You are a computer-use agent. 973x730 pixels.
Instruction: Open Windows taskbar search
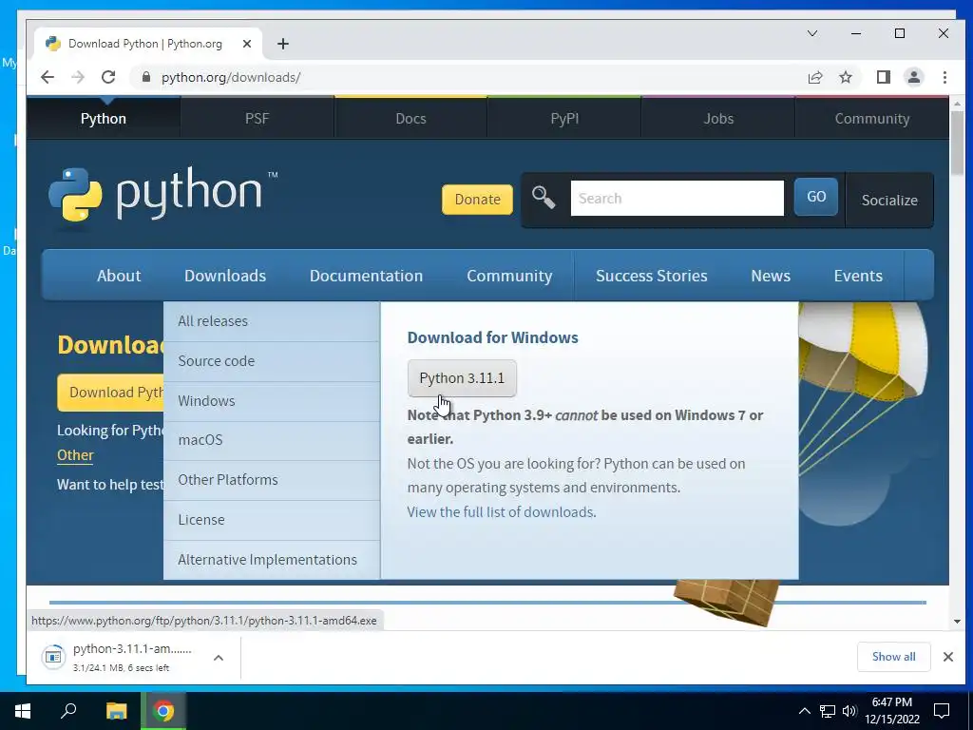pos(68,711)
